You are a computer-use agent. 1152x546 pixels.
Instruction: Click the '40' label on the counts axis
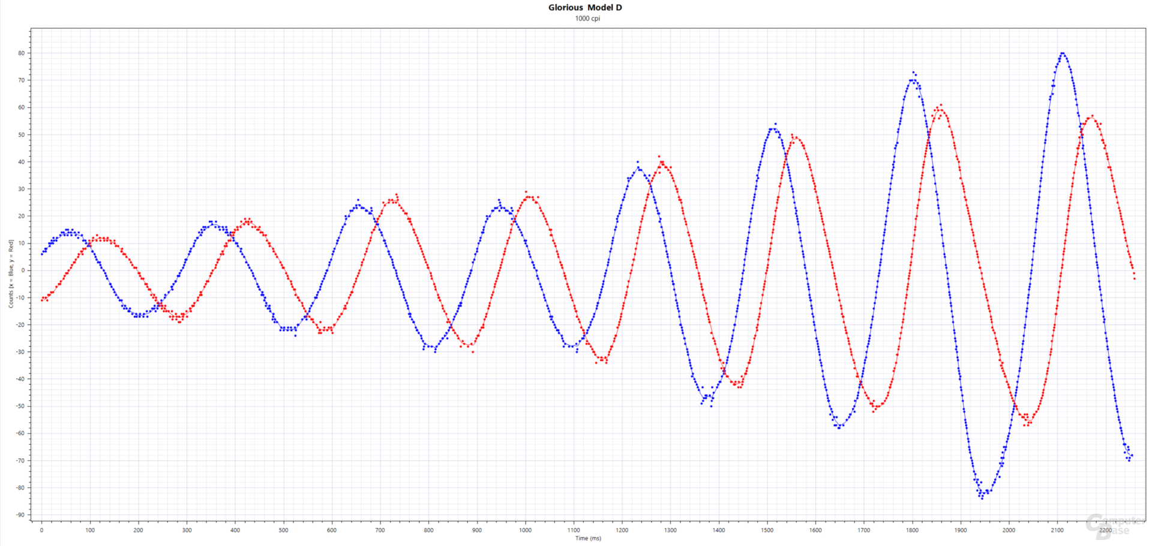click(22, 162)
